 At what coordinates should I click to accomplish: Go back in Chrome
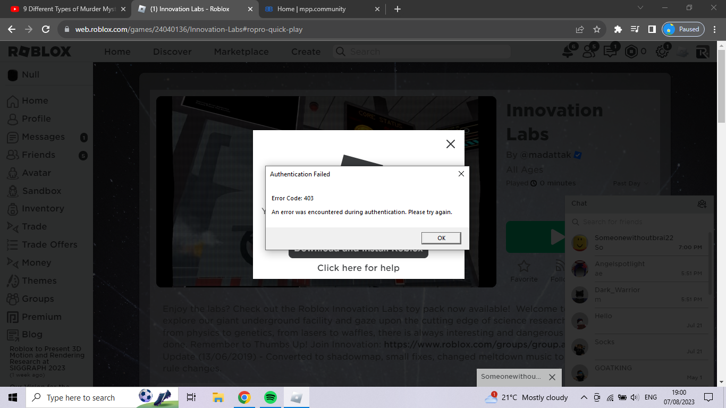(x=12, y=29)
